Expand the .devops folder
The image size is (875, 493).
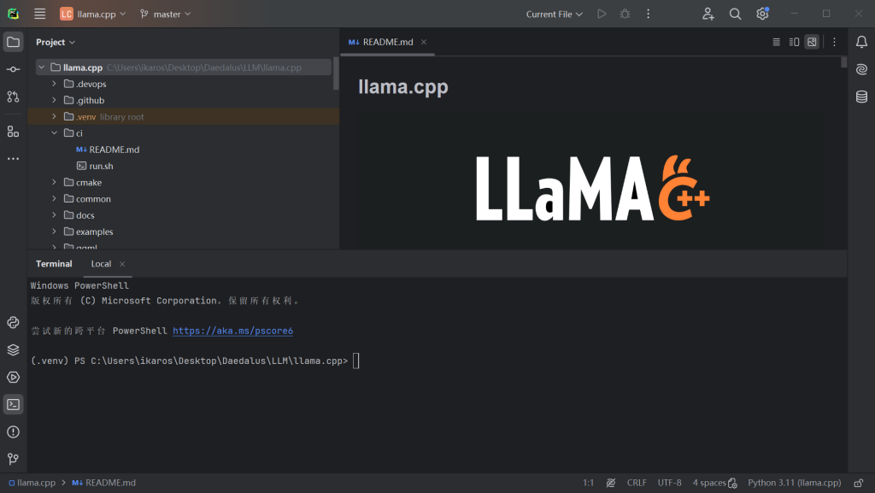pos(54,84)
